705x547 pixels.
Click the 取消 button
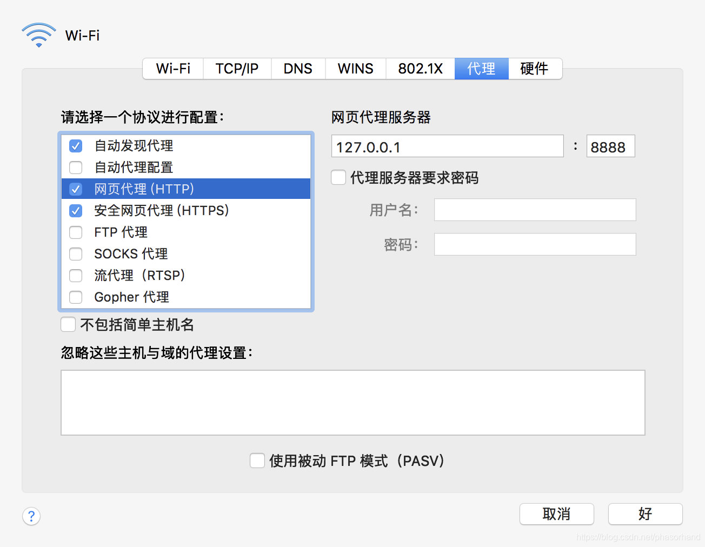tap(557, 514)
